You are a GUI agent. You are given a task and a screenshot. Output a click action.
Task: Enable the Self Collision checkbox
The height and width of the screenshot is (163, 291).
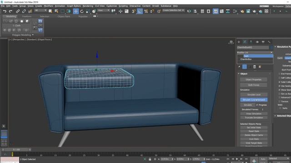coord(280,78)
